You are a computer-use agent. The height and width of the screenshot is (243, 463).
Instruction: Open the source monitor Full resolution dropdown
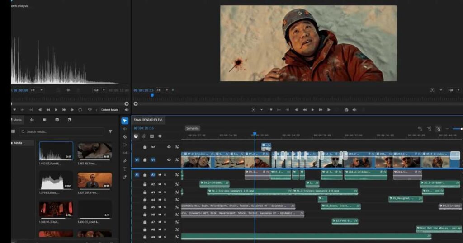pyautogui.click(x=99, y=90)
